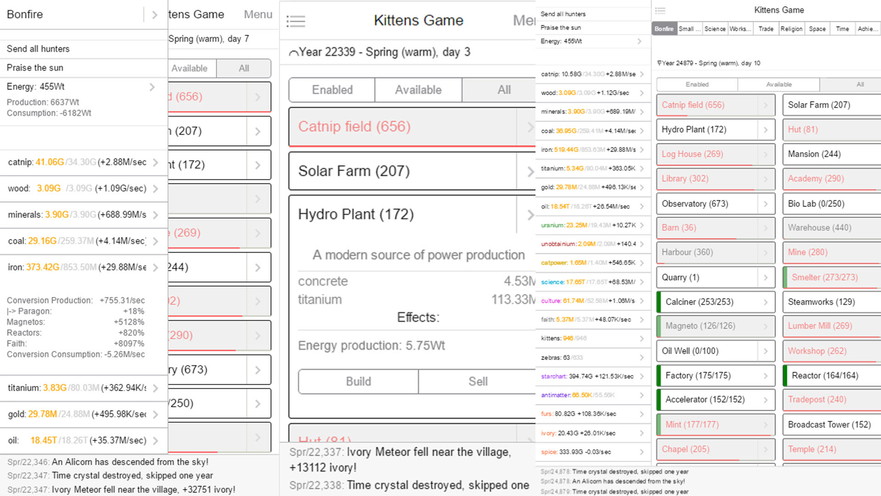The image size is (881, 496).
Task: Open the science 17.65T row chevron
Action: pos(642,282)
